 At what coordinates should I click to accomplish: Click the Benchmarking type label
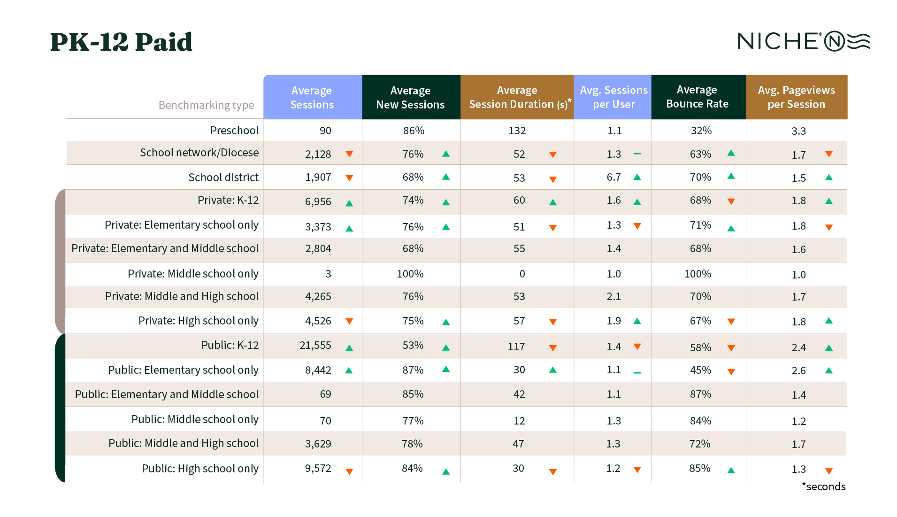coord(207,105)
